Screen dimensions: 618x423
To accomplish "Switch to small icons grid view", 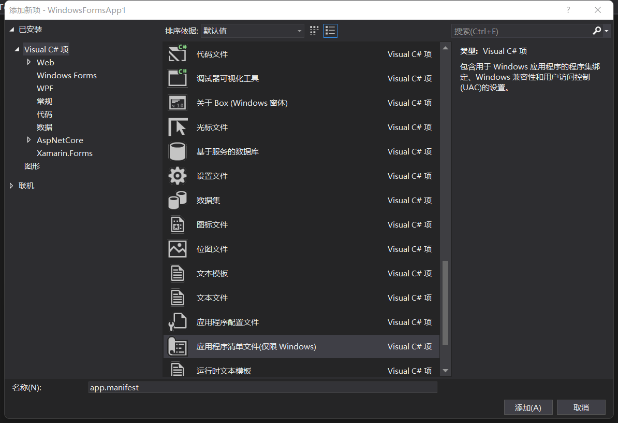I will click(x=314, y=31).
